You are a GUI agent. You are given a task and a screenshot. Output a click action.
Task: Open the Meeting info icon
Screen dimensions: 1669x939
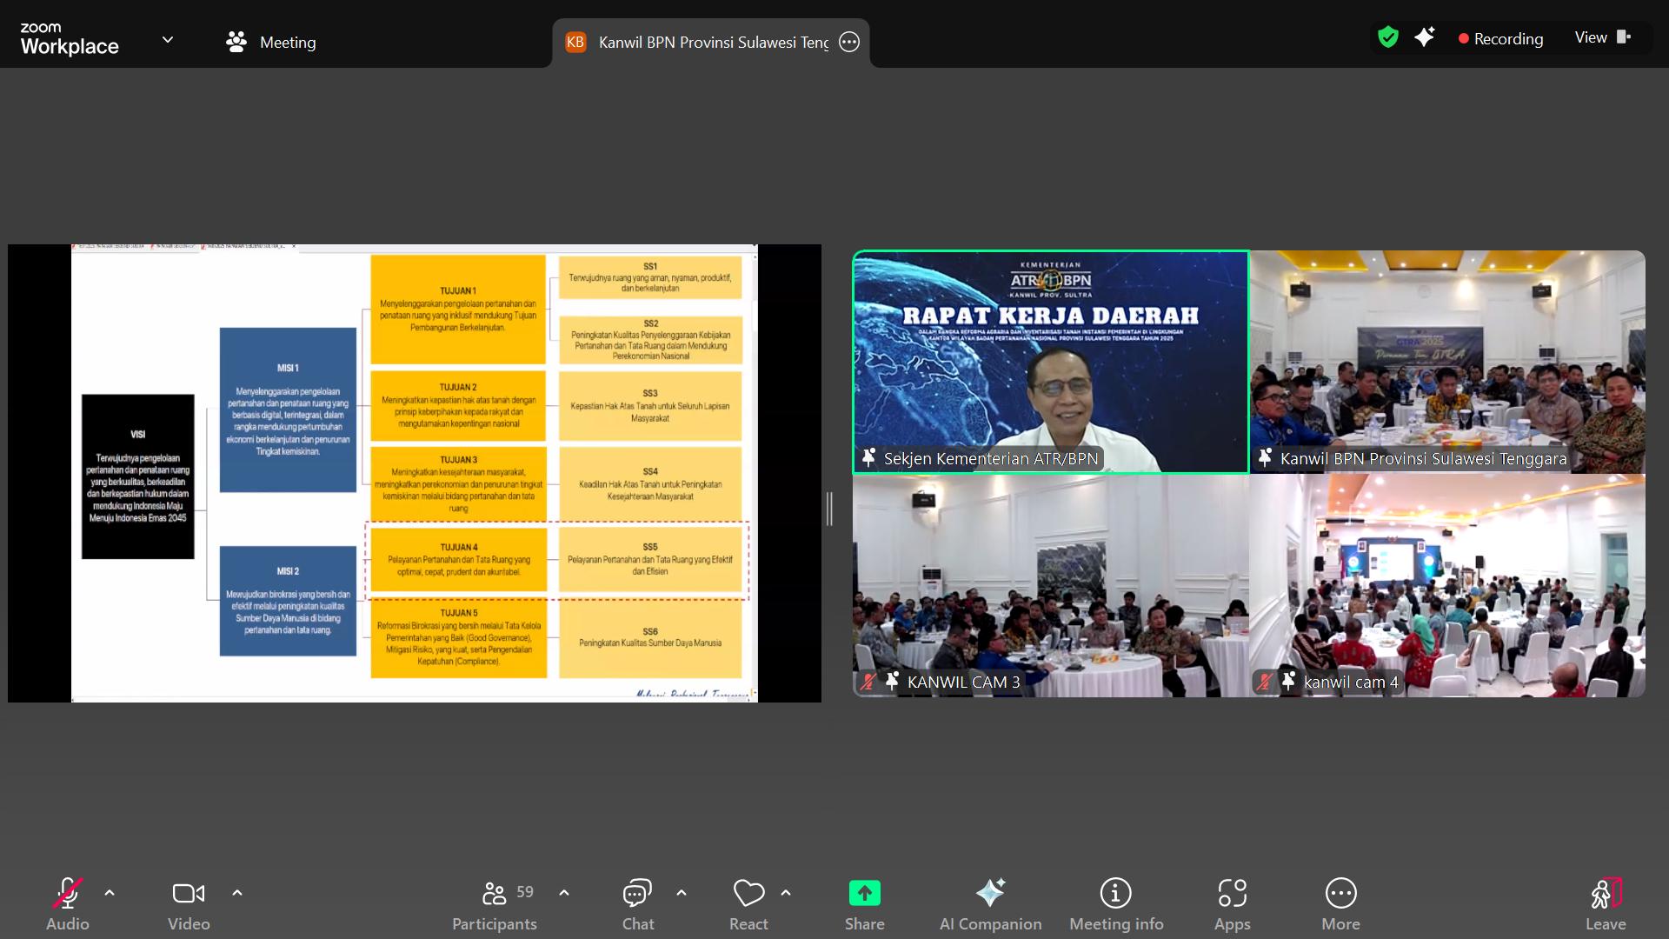coord(1115,893)
